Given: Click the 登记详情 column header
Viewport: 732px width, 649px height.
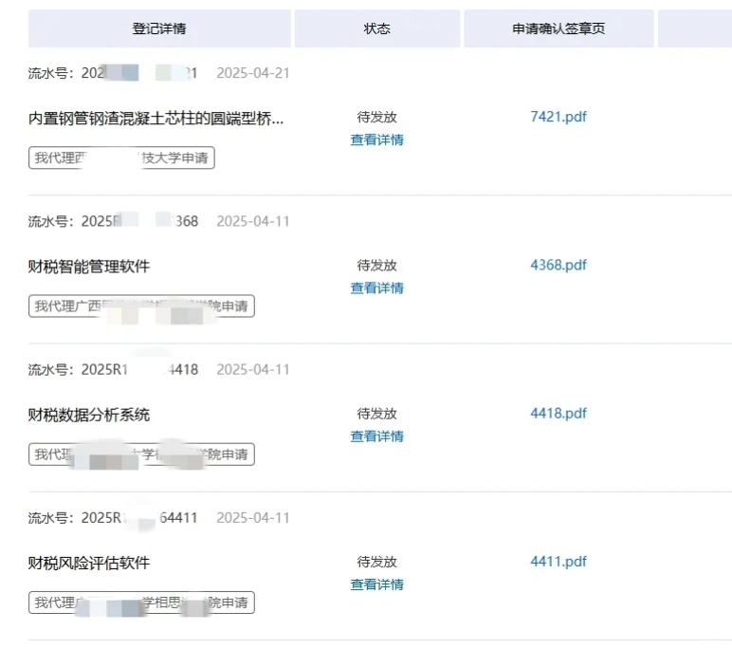Looking at the screenshot, I should (159, 28).
